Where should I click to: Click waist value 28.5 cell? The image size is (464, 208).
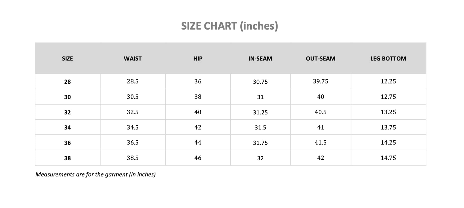click(133, 81)
